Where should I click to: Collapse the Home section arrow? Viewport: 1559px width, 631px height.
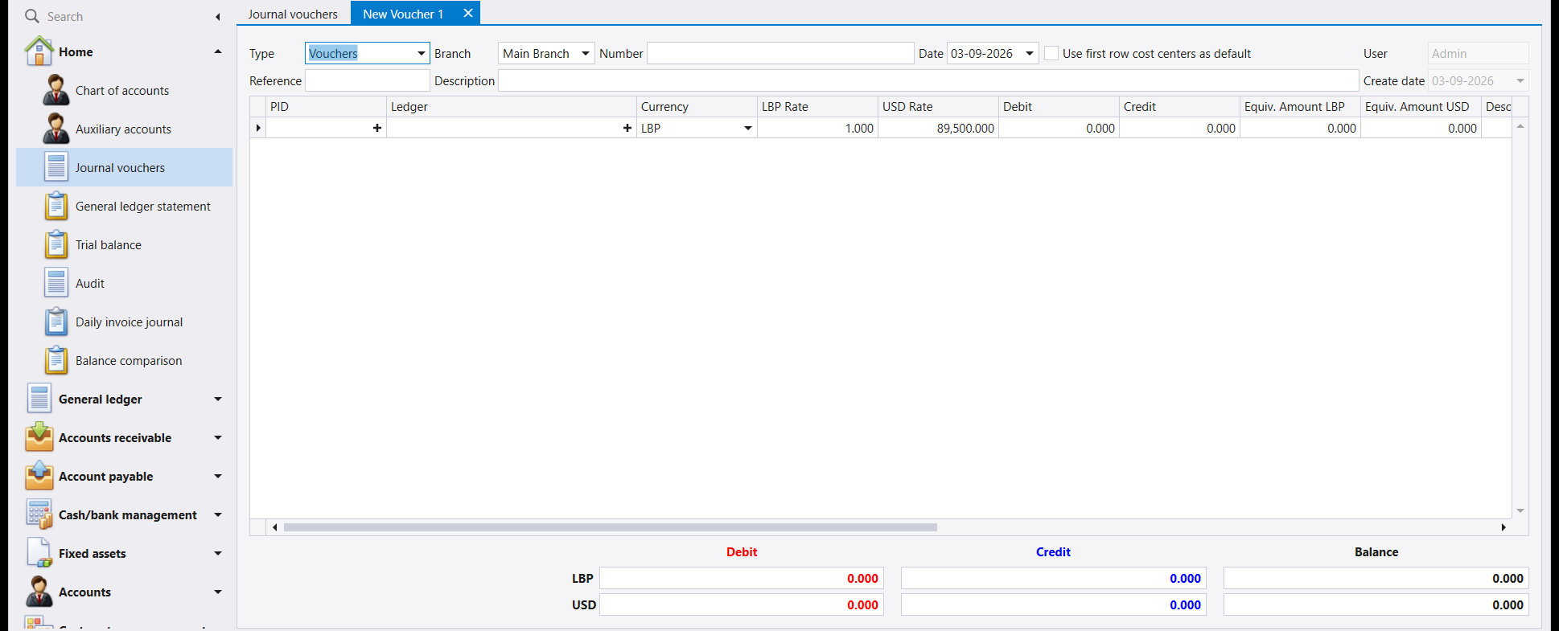tap(217, 51)
